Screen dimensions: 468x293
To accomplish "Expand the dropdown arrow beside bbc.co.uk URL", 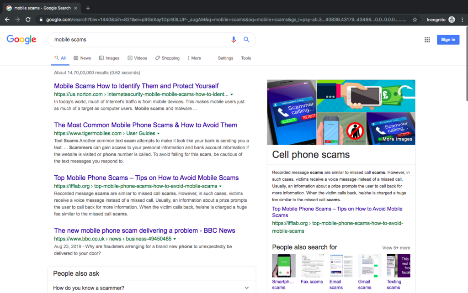I will coord(175,239).
